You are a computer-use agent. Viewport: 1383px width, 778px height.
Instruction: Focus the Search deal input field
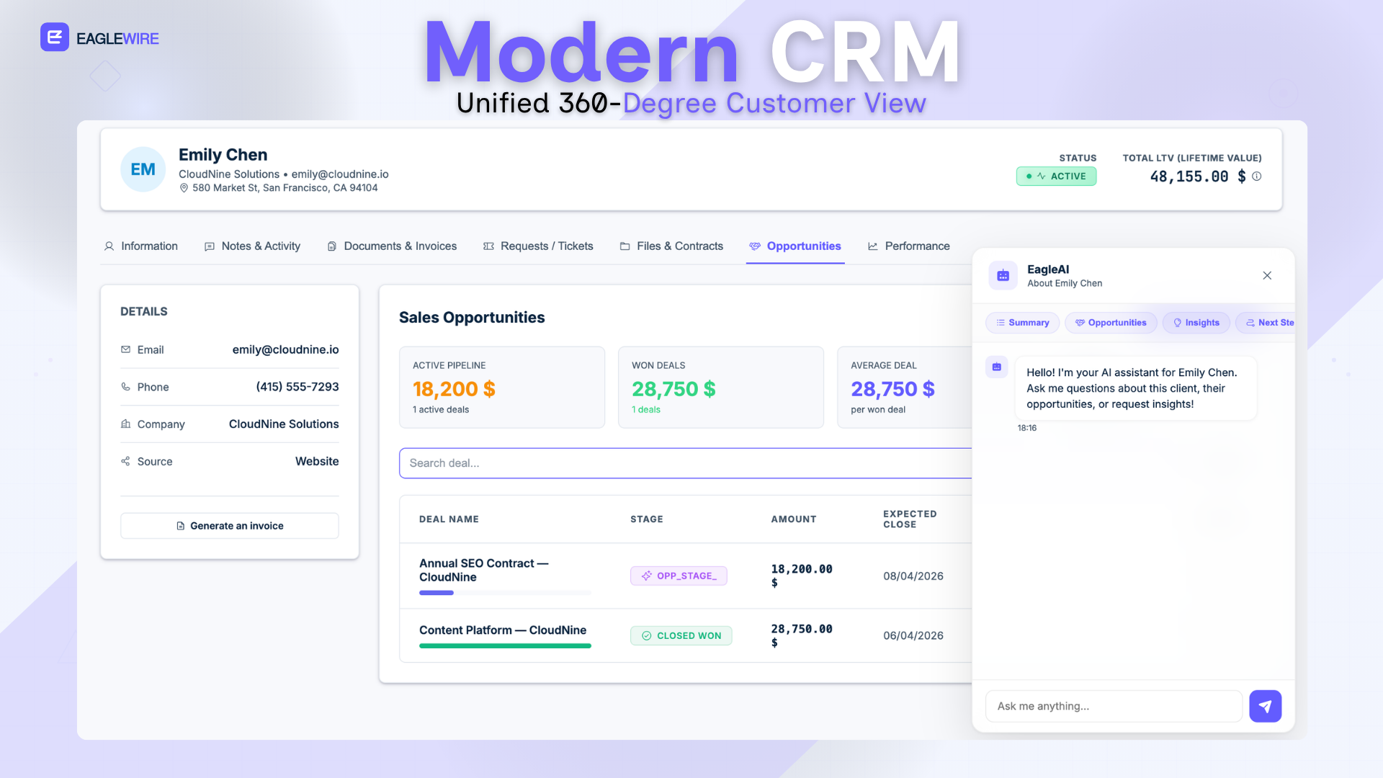tap(684, 463)
